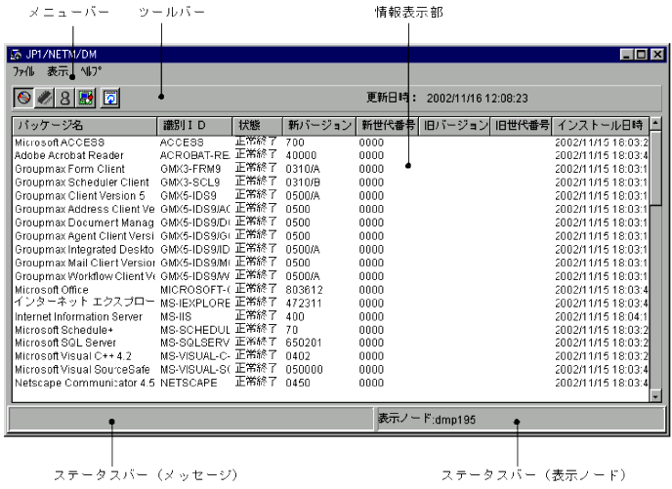The height and width of the screenshot is (489, 672).
Task: Click the JP1/NETM/DM title bar app icon
Action: pos(17,55)
